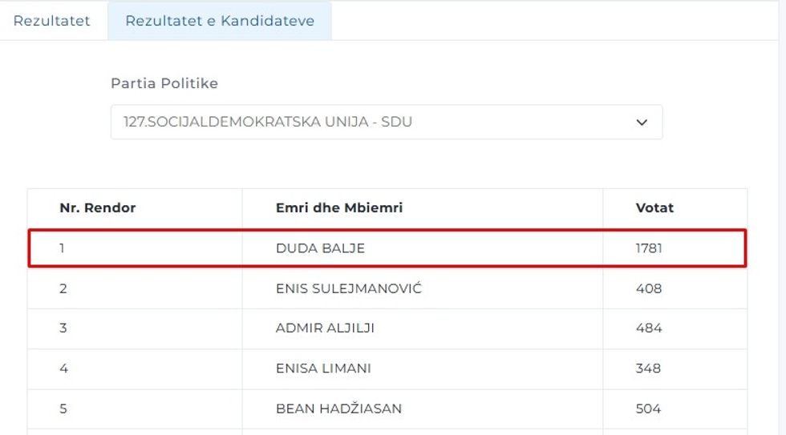Click row number 5 cell
Viewport: 786px width, 435px height.
click(63, 409)
